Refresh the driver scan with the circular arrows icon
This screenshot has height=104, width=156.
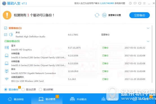pyautogui.click(x=97, y=15)
